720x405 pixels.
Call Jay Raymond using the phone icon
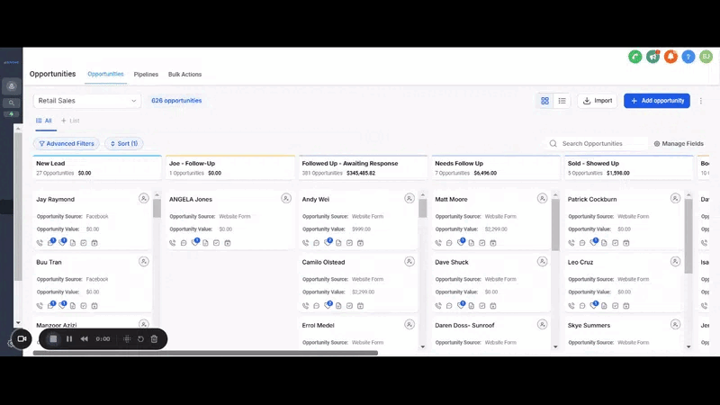[x=40, y=243]
